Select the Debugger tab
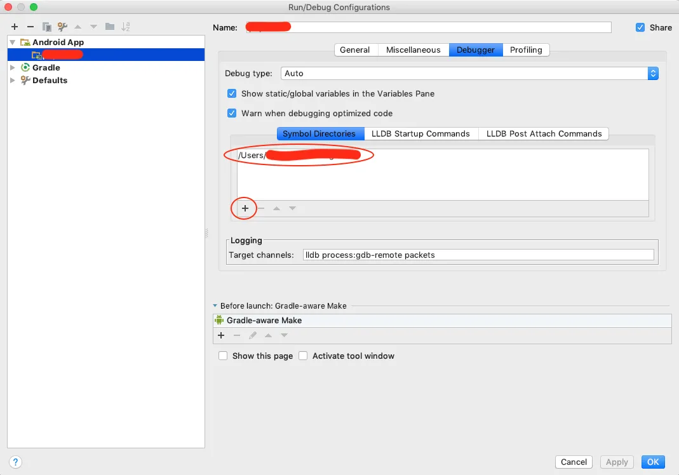This screenshot has width=679, height=475. (x=476, y=50)
